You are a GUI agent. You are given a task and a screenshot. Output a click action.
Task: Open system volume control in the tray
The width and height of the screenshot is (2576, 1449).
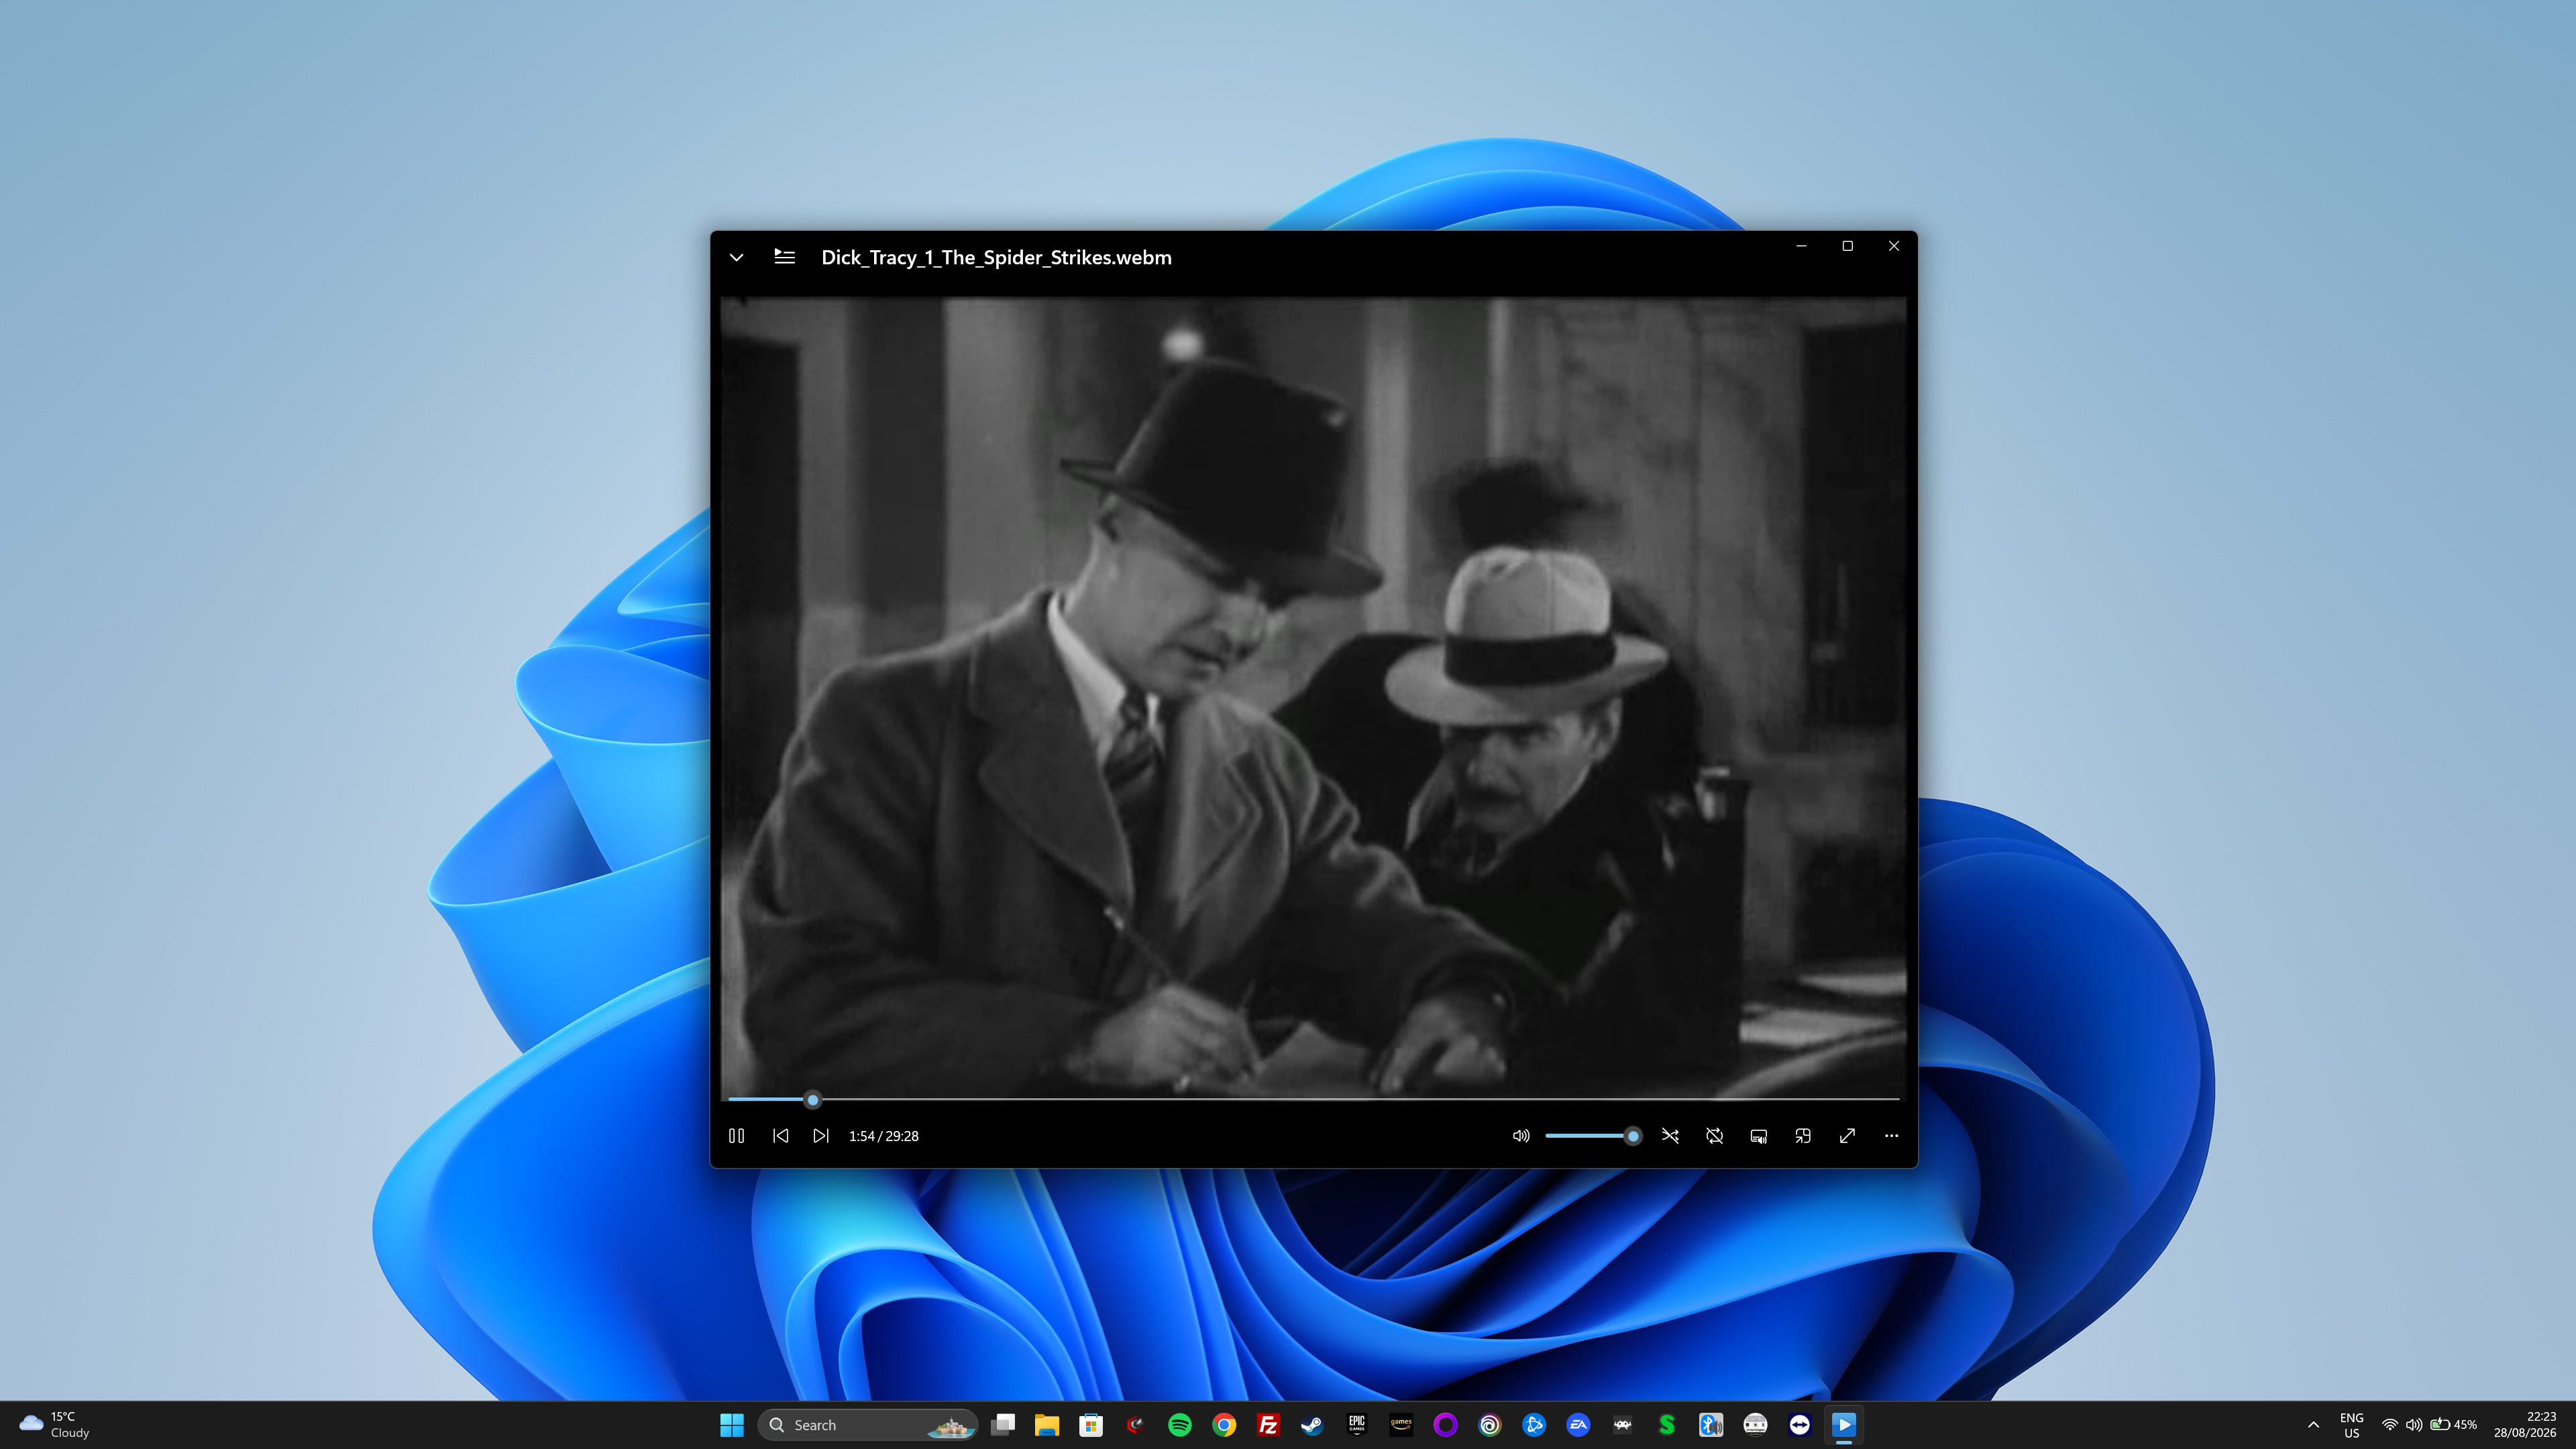point(2413,1425)
